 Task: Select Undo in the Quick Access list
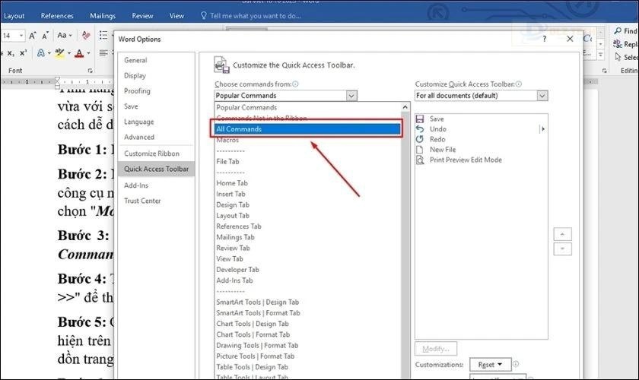click(x=437, y=129)
